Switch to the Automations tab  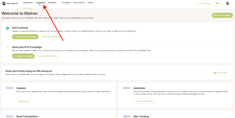click(79, 3)
